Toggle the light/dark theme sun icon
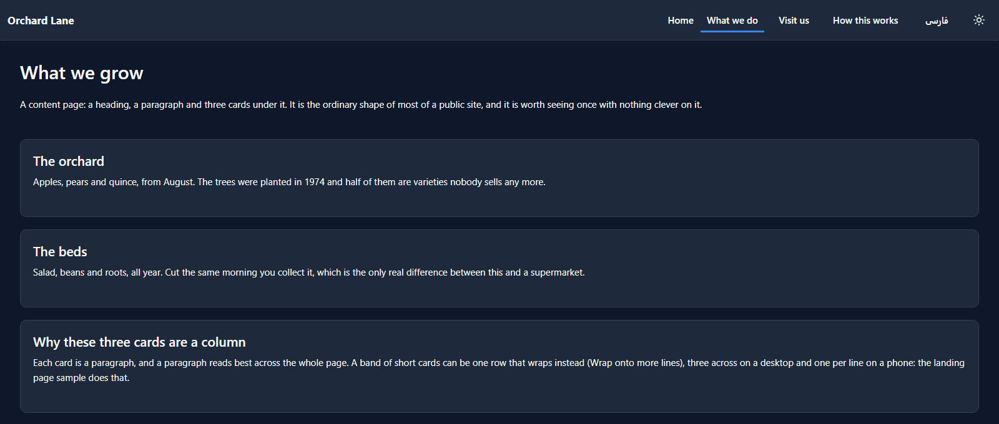 979,20
